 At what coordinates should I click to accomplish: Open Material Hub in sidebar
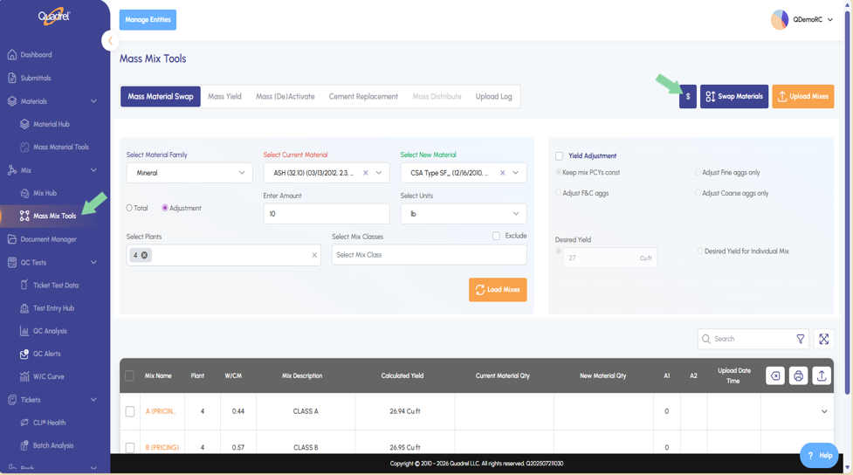(x=52, y=124)
